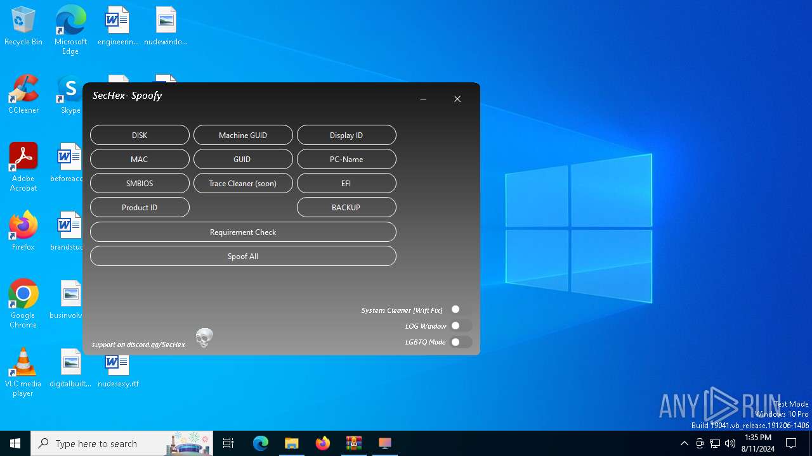Open the notification center icon
This screenshot has height=456, width=812.
(x=791, y=443)
